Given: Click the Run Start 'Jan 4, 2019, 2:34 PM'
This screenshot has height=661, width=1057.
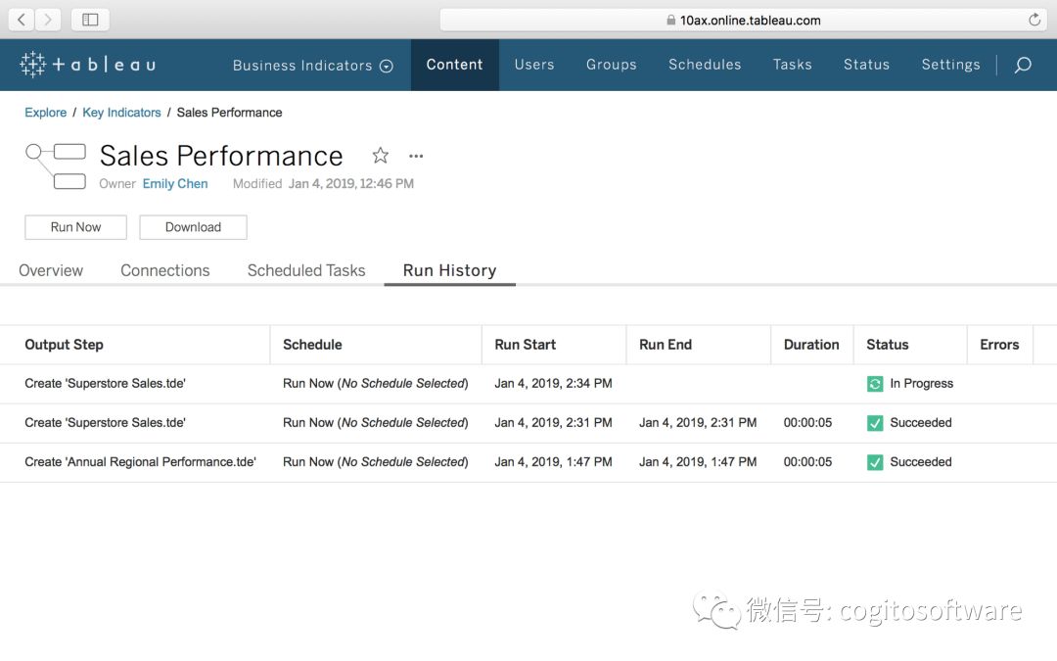Looking at the screenshot, I should click(x=553, y=384).
